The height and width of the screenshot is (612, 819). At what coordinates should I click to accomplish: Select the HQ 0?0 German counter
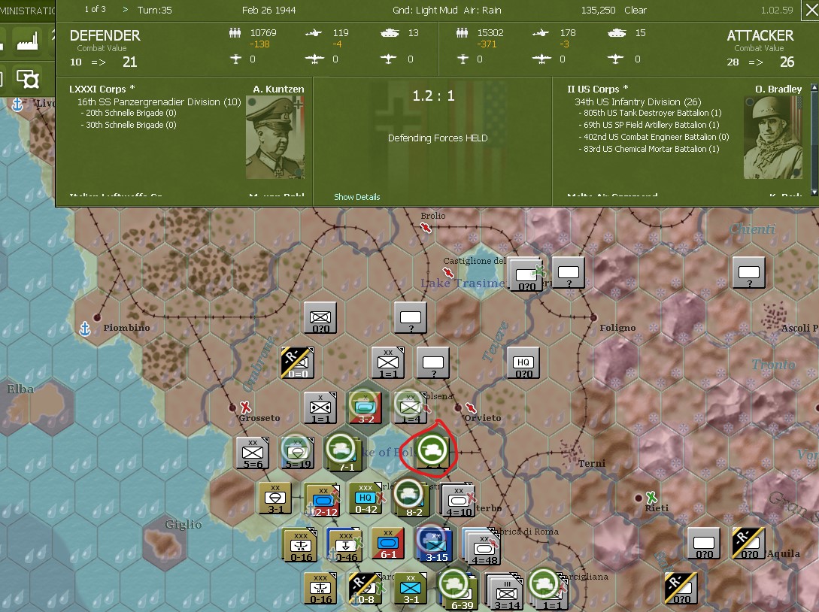tap(523, 362)
